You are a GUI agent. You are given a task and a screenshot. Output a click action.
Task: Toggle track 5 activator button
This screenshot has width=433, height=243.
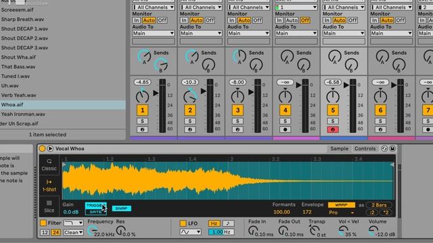click(333, 110)
